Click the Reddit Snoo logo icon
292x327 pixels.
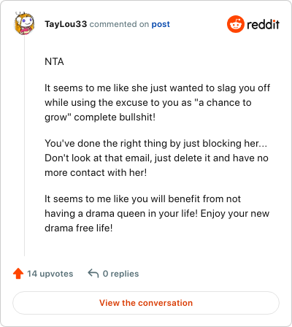[x=235, y=24]
